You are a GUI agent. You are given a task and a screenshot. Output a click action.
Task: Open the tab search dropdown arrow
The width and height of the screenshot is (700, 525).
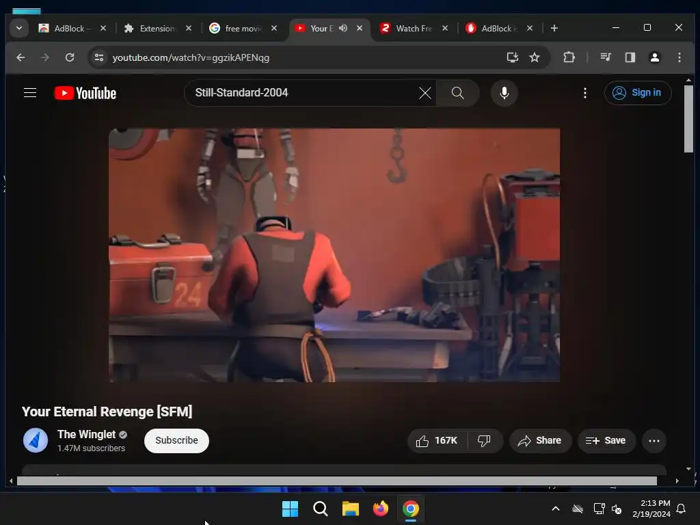pyautogui.click(x=19, y=28)
